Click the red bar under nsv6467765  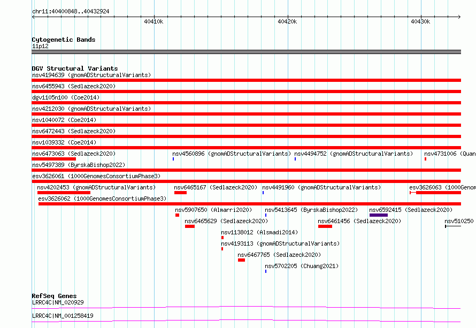click(241, 260)
